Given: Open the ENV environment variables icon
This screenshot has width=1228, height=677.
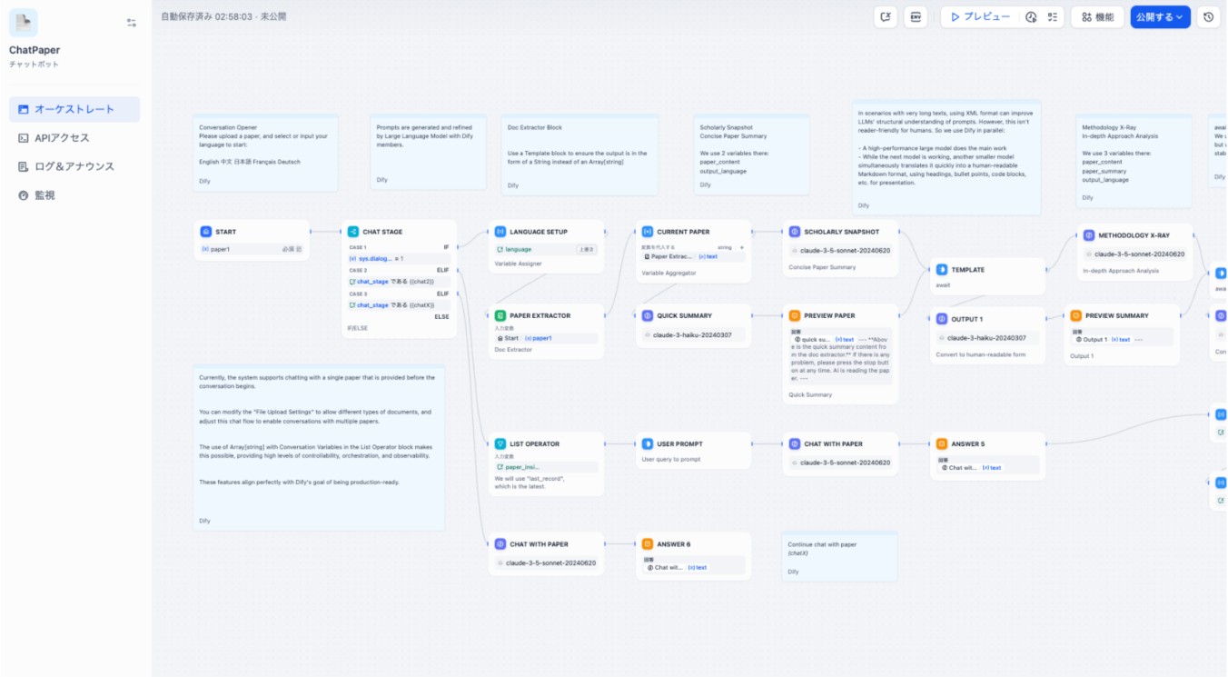Looking at the screenshot, I should pyautogui.click(x=916, y=17).
